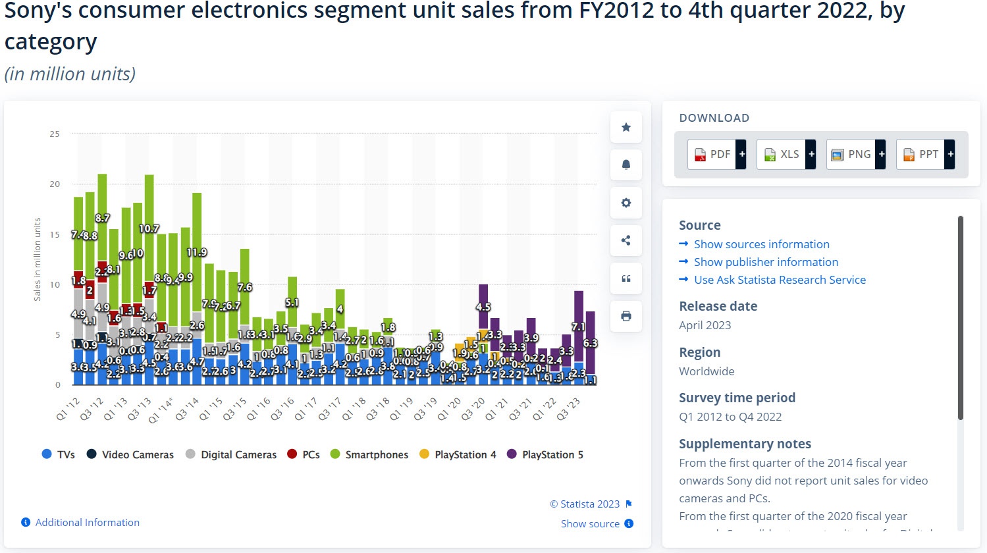Click Use Ask Statista Research Service

780,280
